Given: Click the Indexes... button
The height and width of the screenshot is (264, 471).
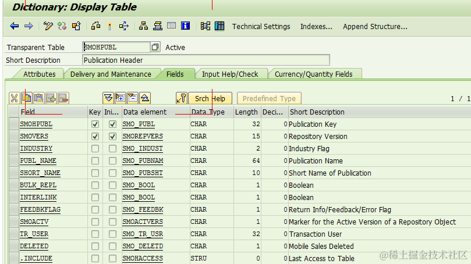Looking at the screenshot, I should 316,26.
